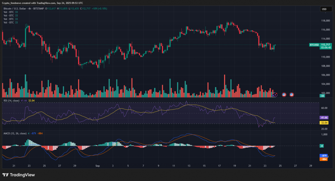Select the BTCUSD symbol tag on price axis
The width and height of the screenshot is (335, 181).
(314, 45)
